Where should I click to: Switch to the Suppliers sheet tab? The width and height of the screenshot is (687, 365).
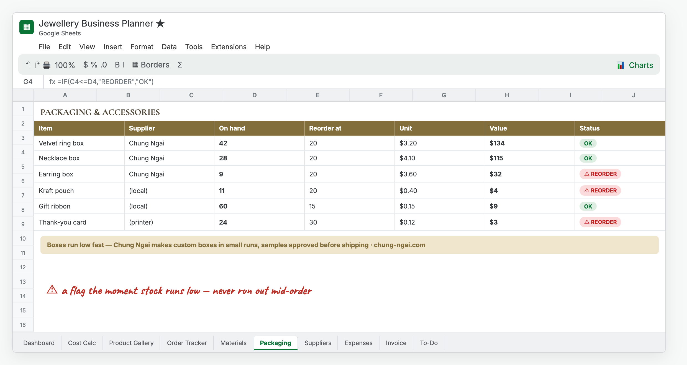click(x=318, y=343)
